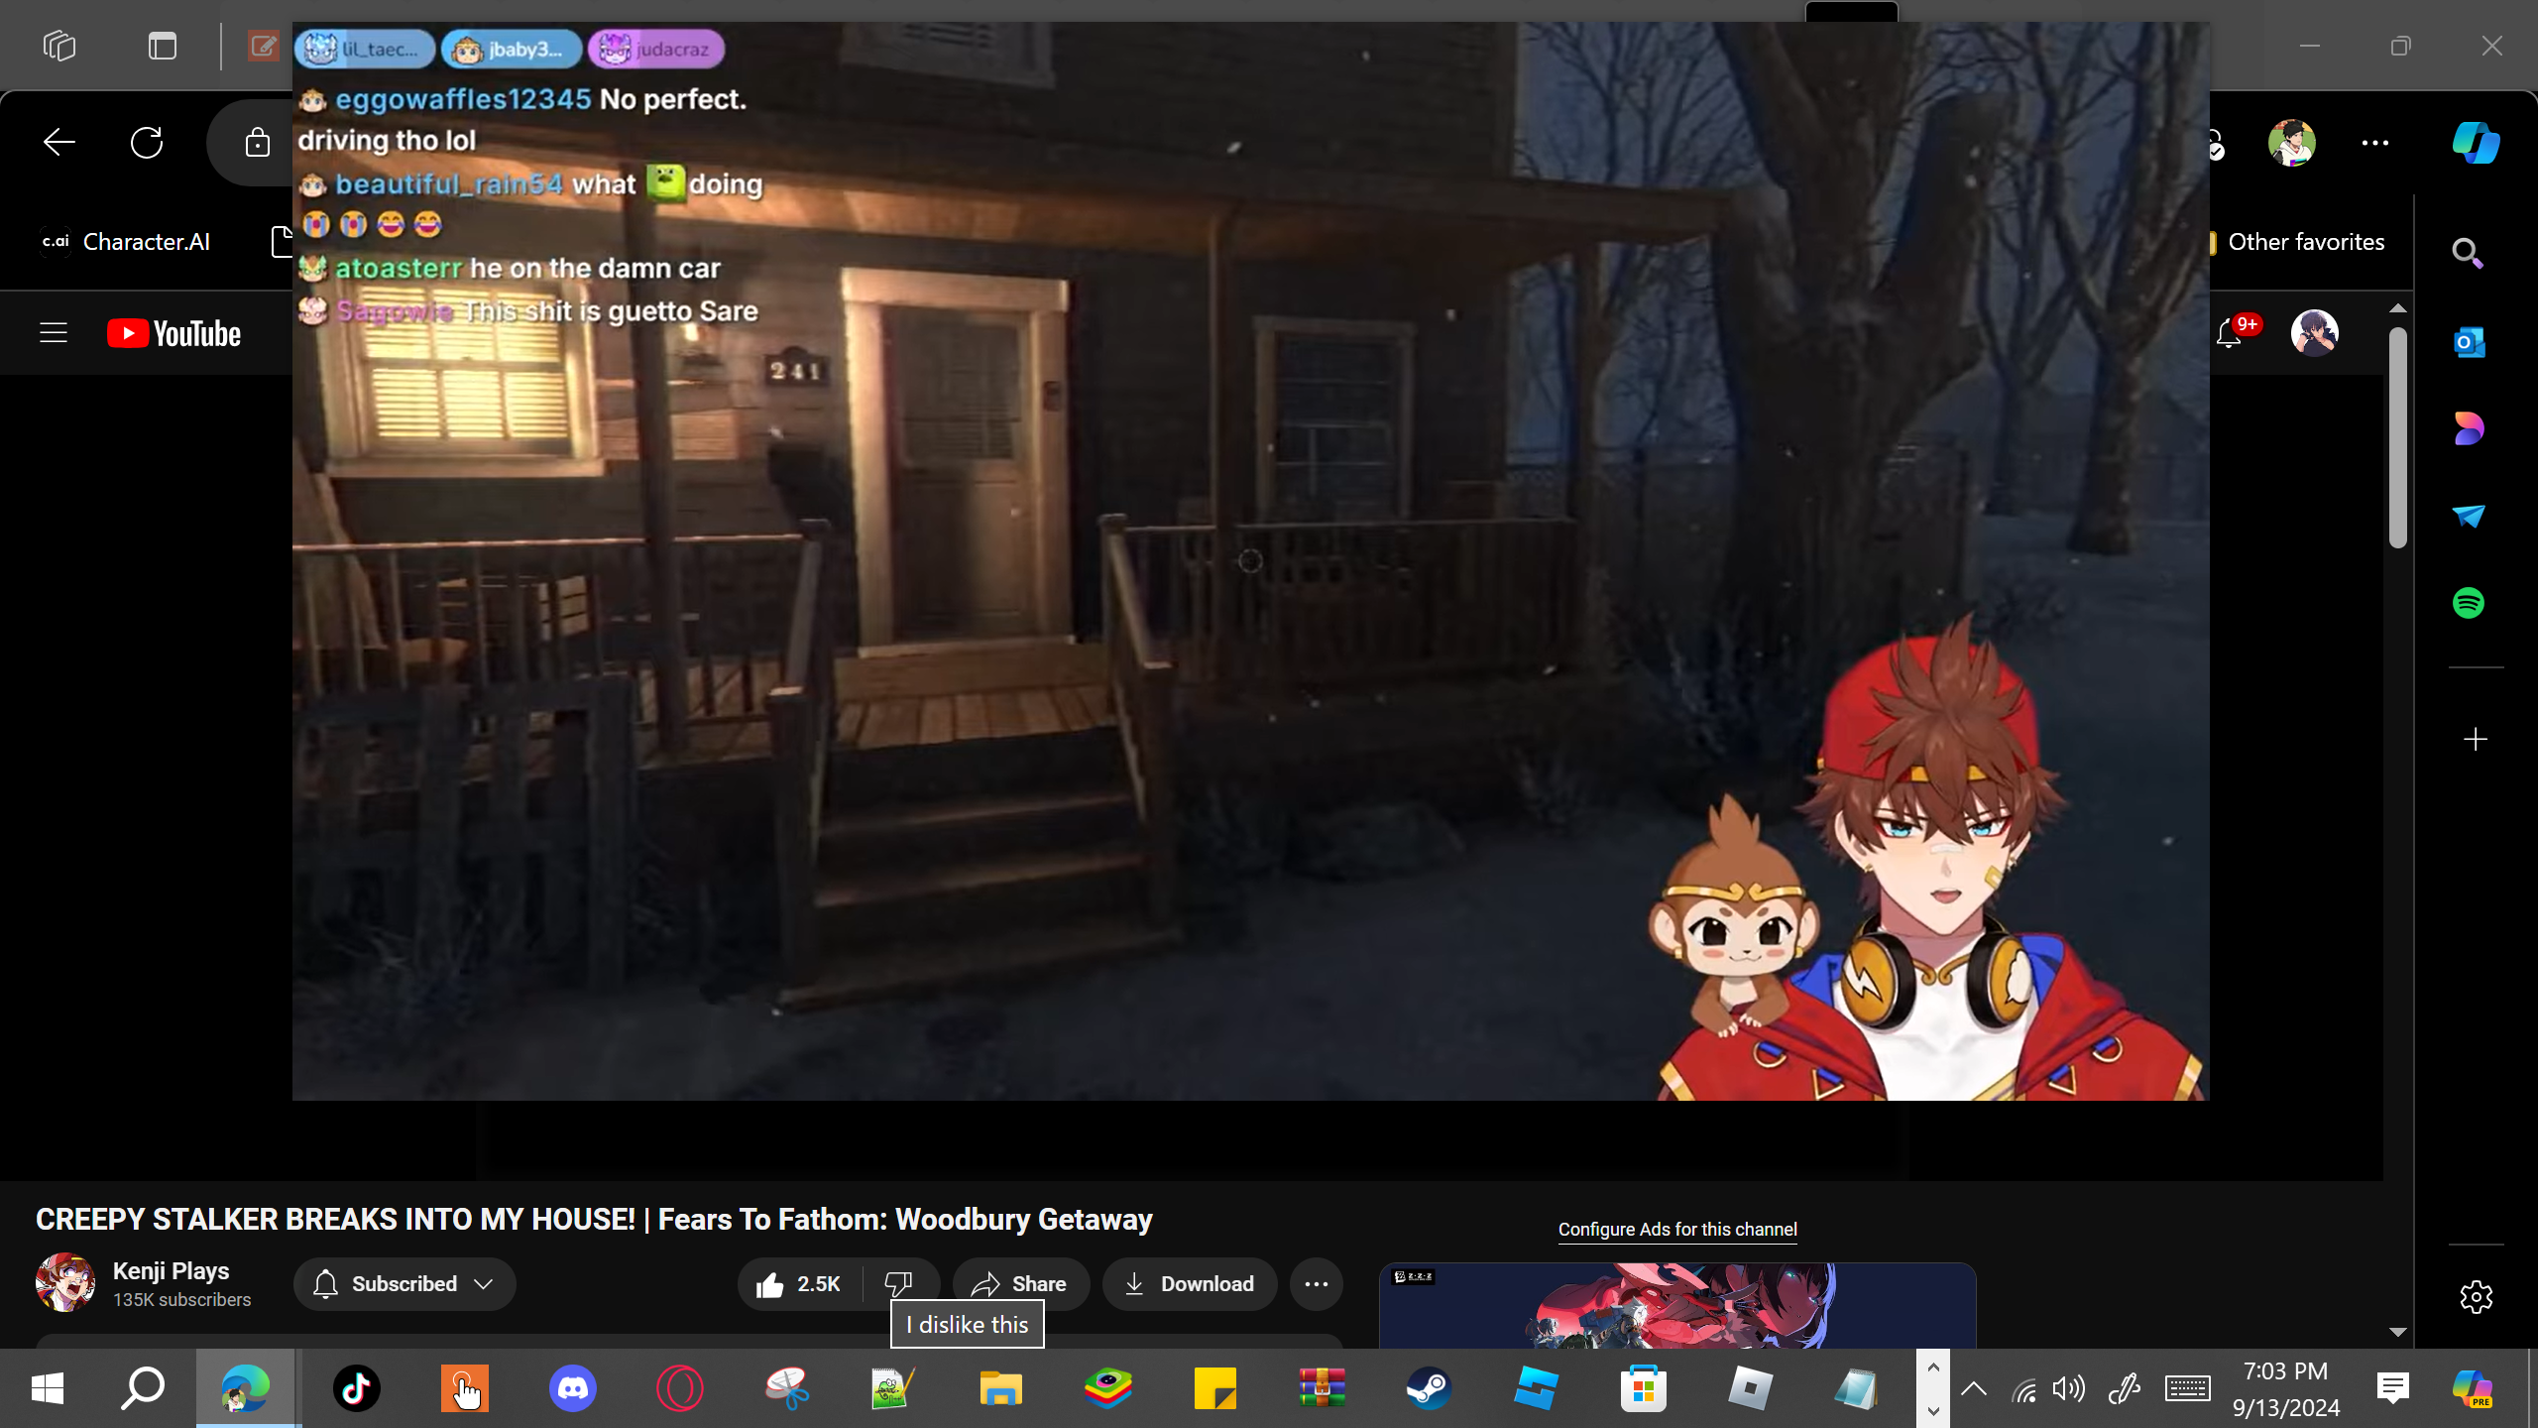
Task: Open the volume control in tray
Action: click(x=2070, y=1388)
